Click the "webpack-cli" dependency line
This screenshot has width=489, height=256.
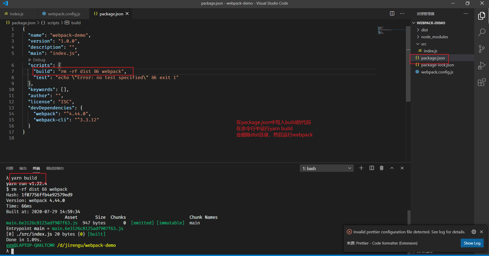(x=66, y=120)
